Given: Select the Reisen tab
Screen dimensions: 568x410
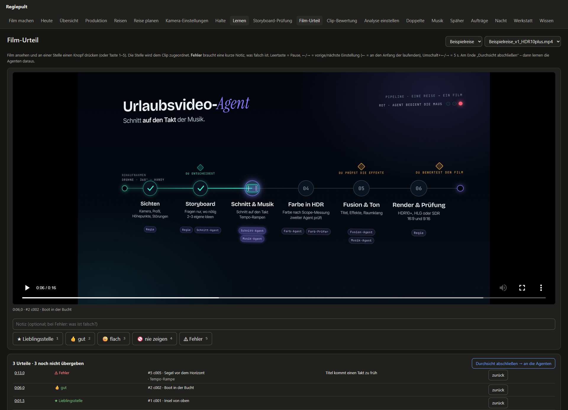Looking at the screenshot, I should [120, 21].
